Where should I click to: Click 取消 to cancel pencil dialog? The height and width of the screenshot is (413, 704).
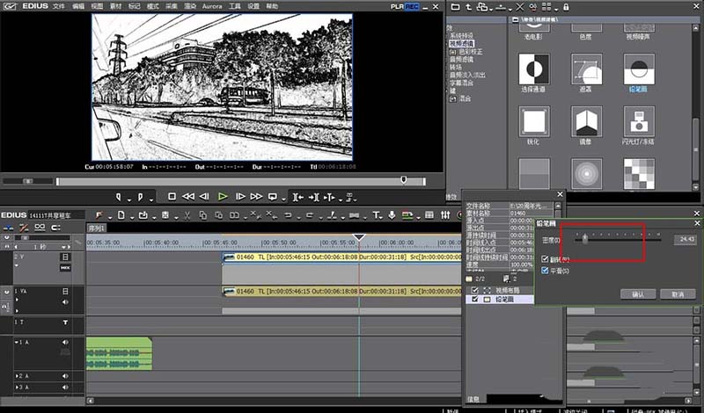click(678, 294)
